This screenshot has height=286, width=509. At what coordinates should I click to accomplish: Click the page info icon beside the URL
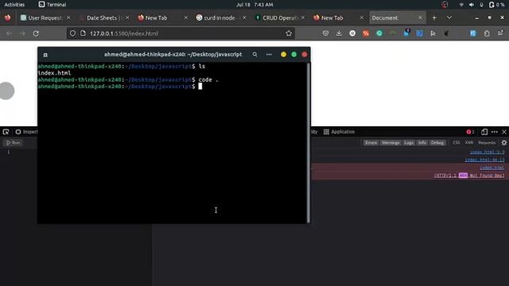(83, 33)
